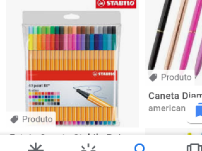The height and width of the screenshot is (151, 202).
Task: Tap the price tag icon on Stabilo result
Action: [14, 119]
